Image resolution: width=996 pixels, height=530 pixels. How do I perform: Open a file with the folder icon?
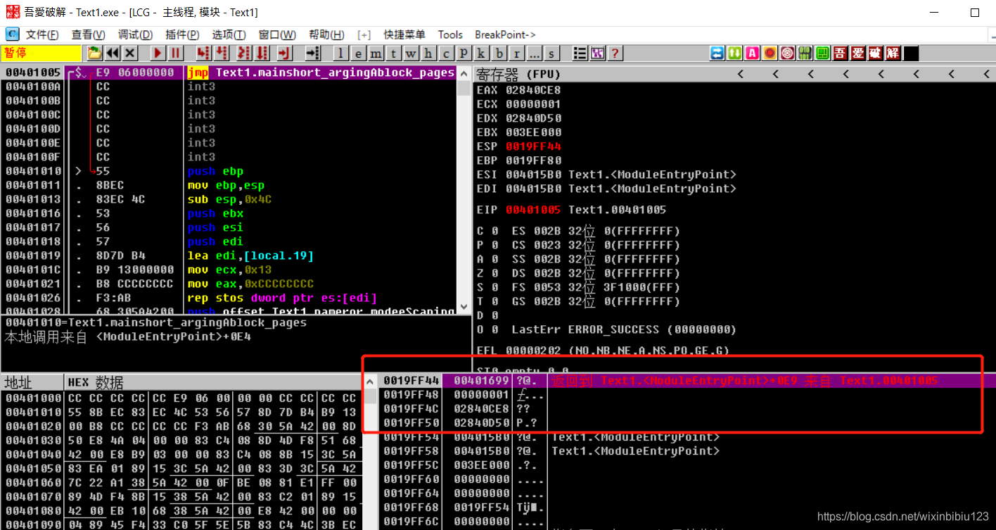(x=95, y=53)
